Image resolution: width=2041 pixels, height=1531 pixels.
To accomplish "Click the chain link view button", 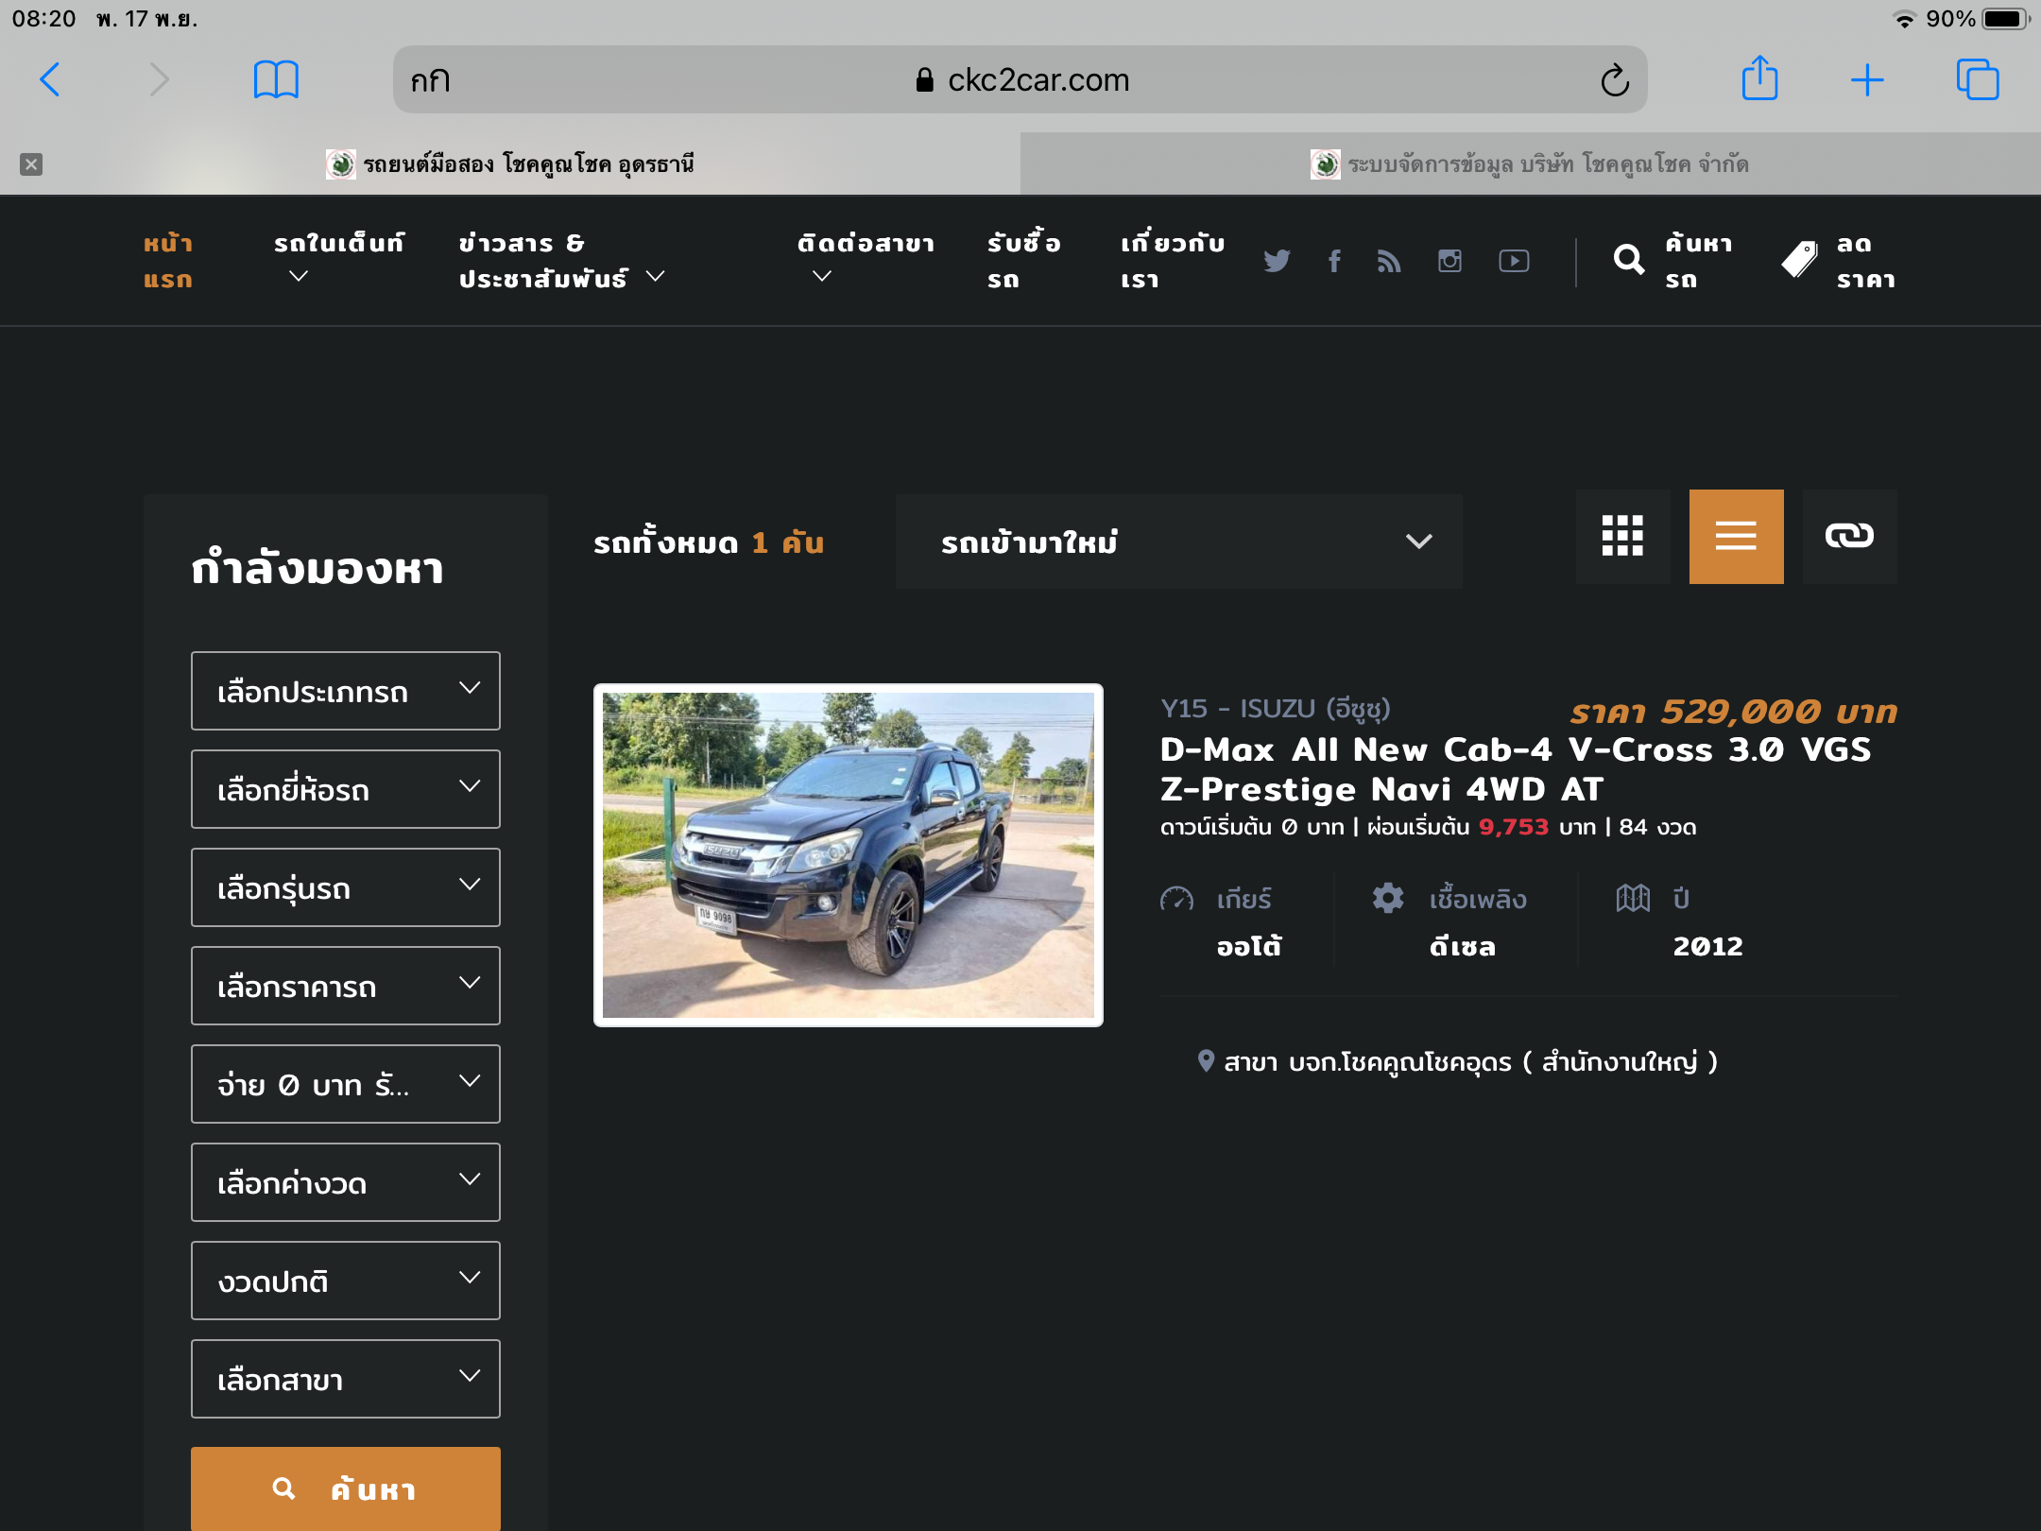I will click(x=1849, y=537).
